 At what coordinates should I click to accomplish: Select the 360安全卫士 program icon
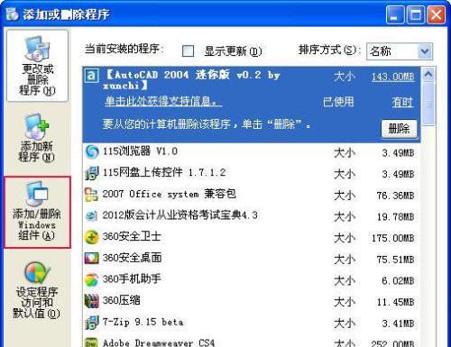(x=92, y=237)
